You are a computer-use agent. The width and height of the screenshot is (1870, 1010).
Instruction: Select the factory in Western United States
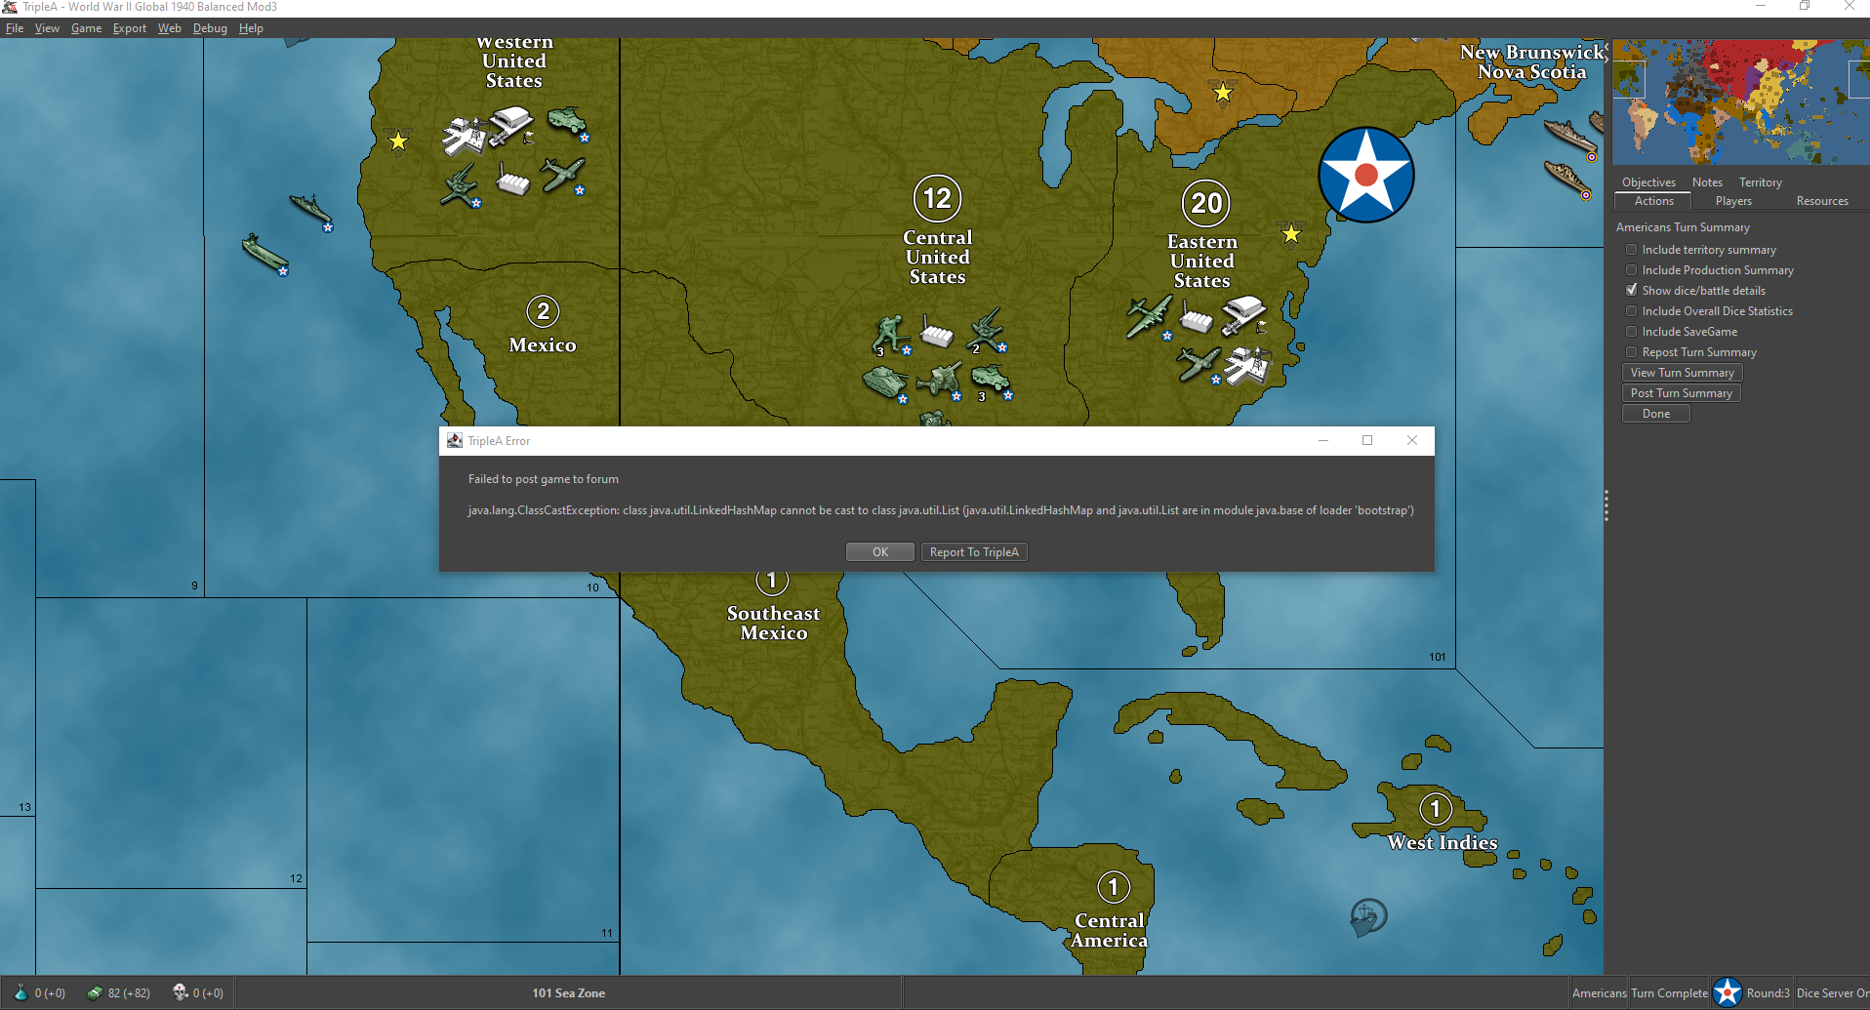[x=512, y=182]
